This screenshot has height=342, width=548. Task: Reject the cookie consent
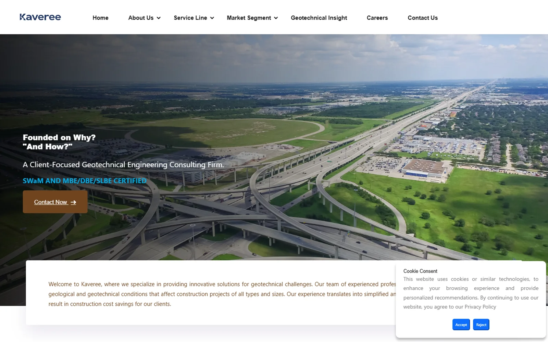(481, 325)
